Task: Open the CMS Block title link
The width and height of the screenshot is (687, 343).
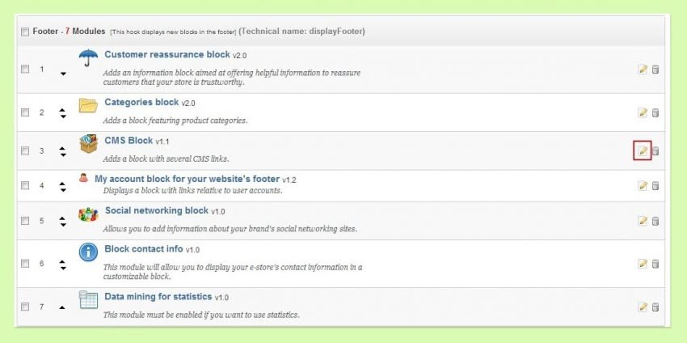Action: click(129, 141)
